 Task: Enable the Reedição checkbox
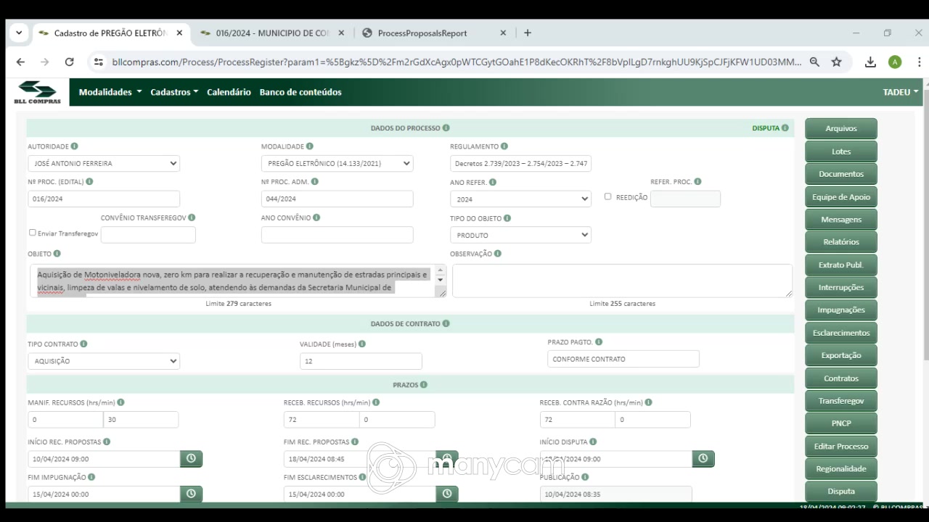608,196
